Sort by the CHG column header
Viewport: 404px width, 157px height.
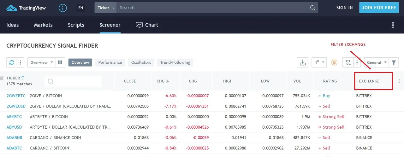coord(193,81)
